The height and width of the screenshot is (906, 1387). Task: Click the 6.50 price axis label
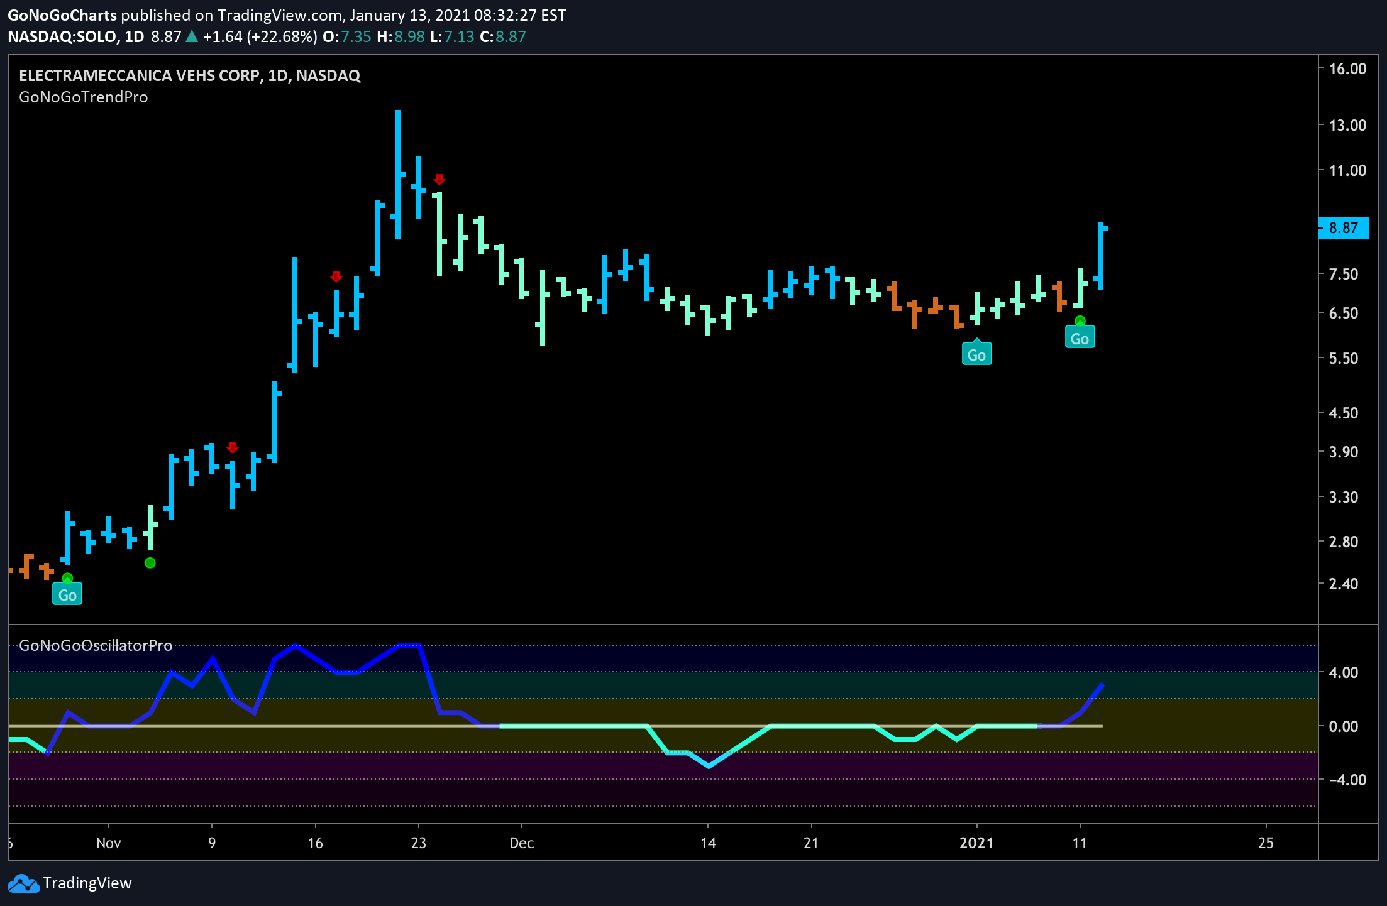tap(1344, 313)
